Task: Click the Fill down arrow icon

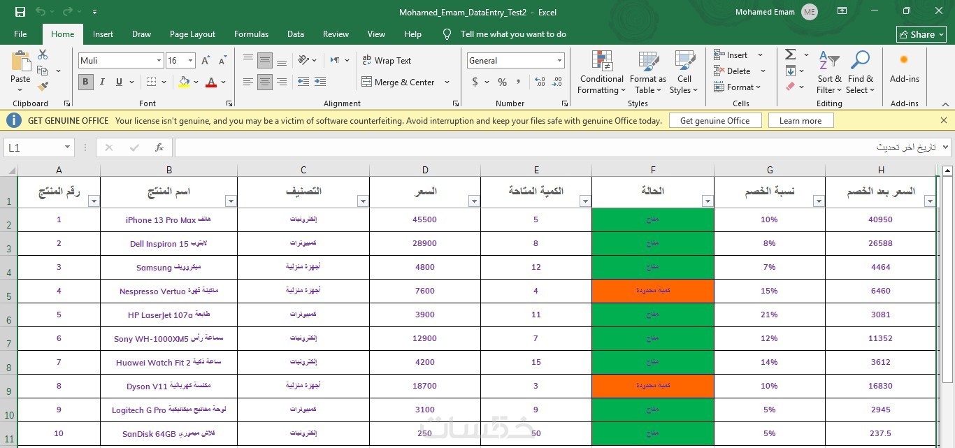Action: [791, 71]
